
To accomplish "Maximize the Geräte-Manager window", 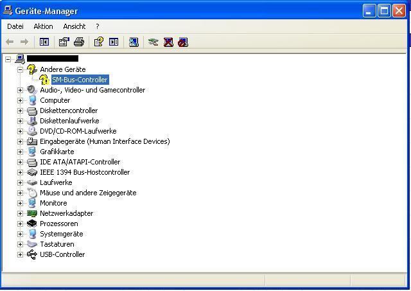I will tap(384, 11).
